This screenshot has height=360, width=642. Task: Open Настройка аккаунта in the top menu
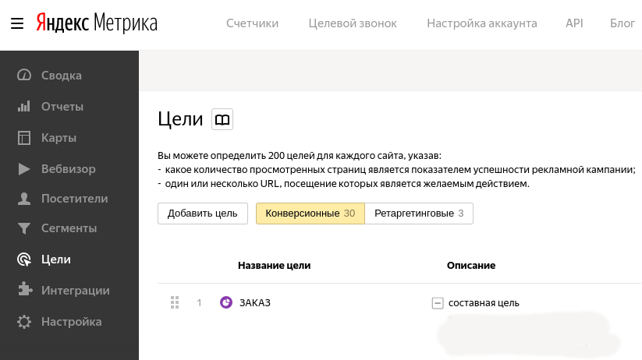coord(482,23)
